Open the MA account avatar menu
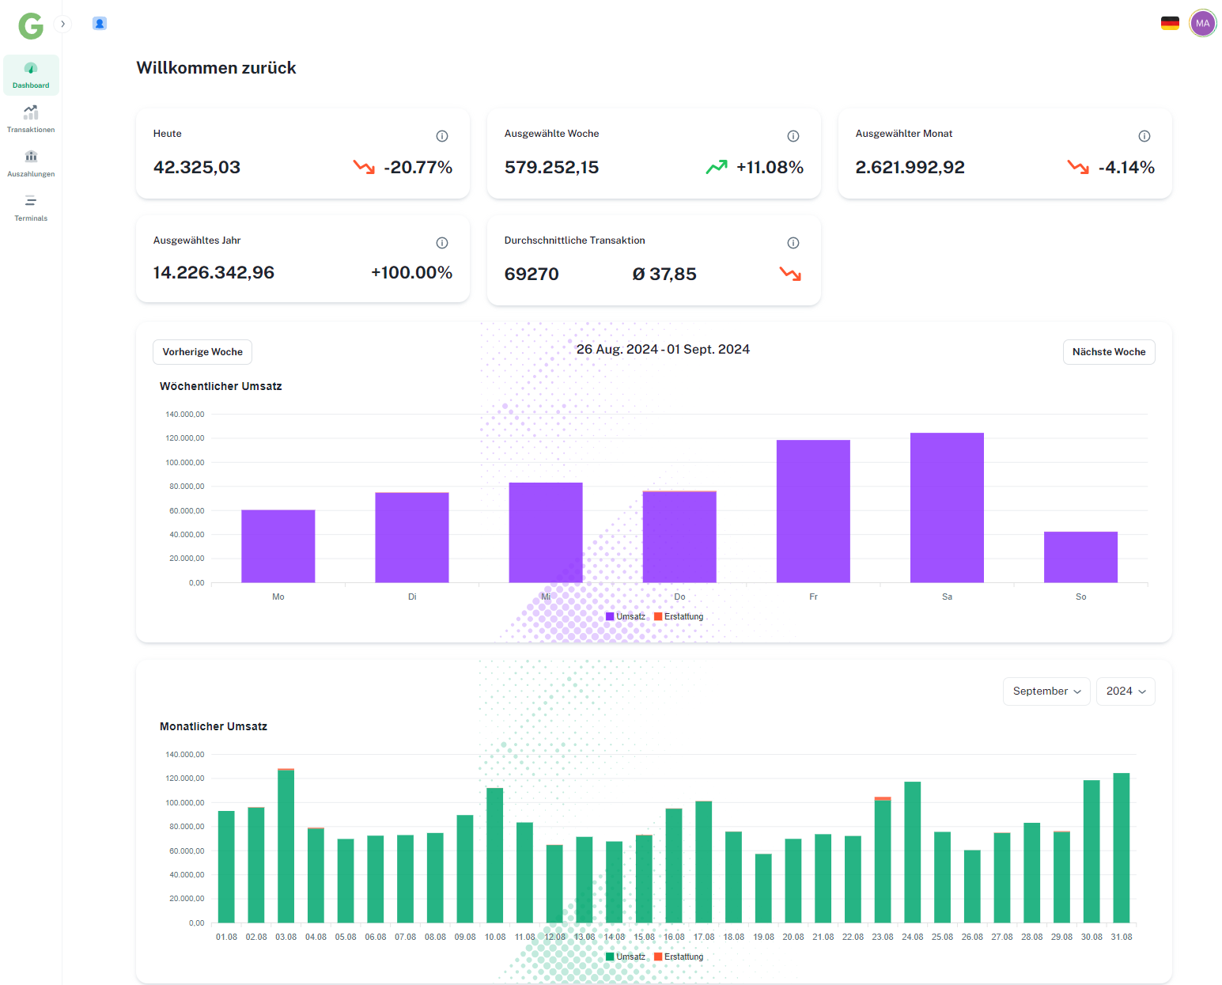This screenshot has width=1222, height=985. (x=1203, y=24)
